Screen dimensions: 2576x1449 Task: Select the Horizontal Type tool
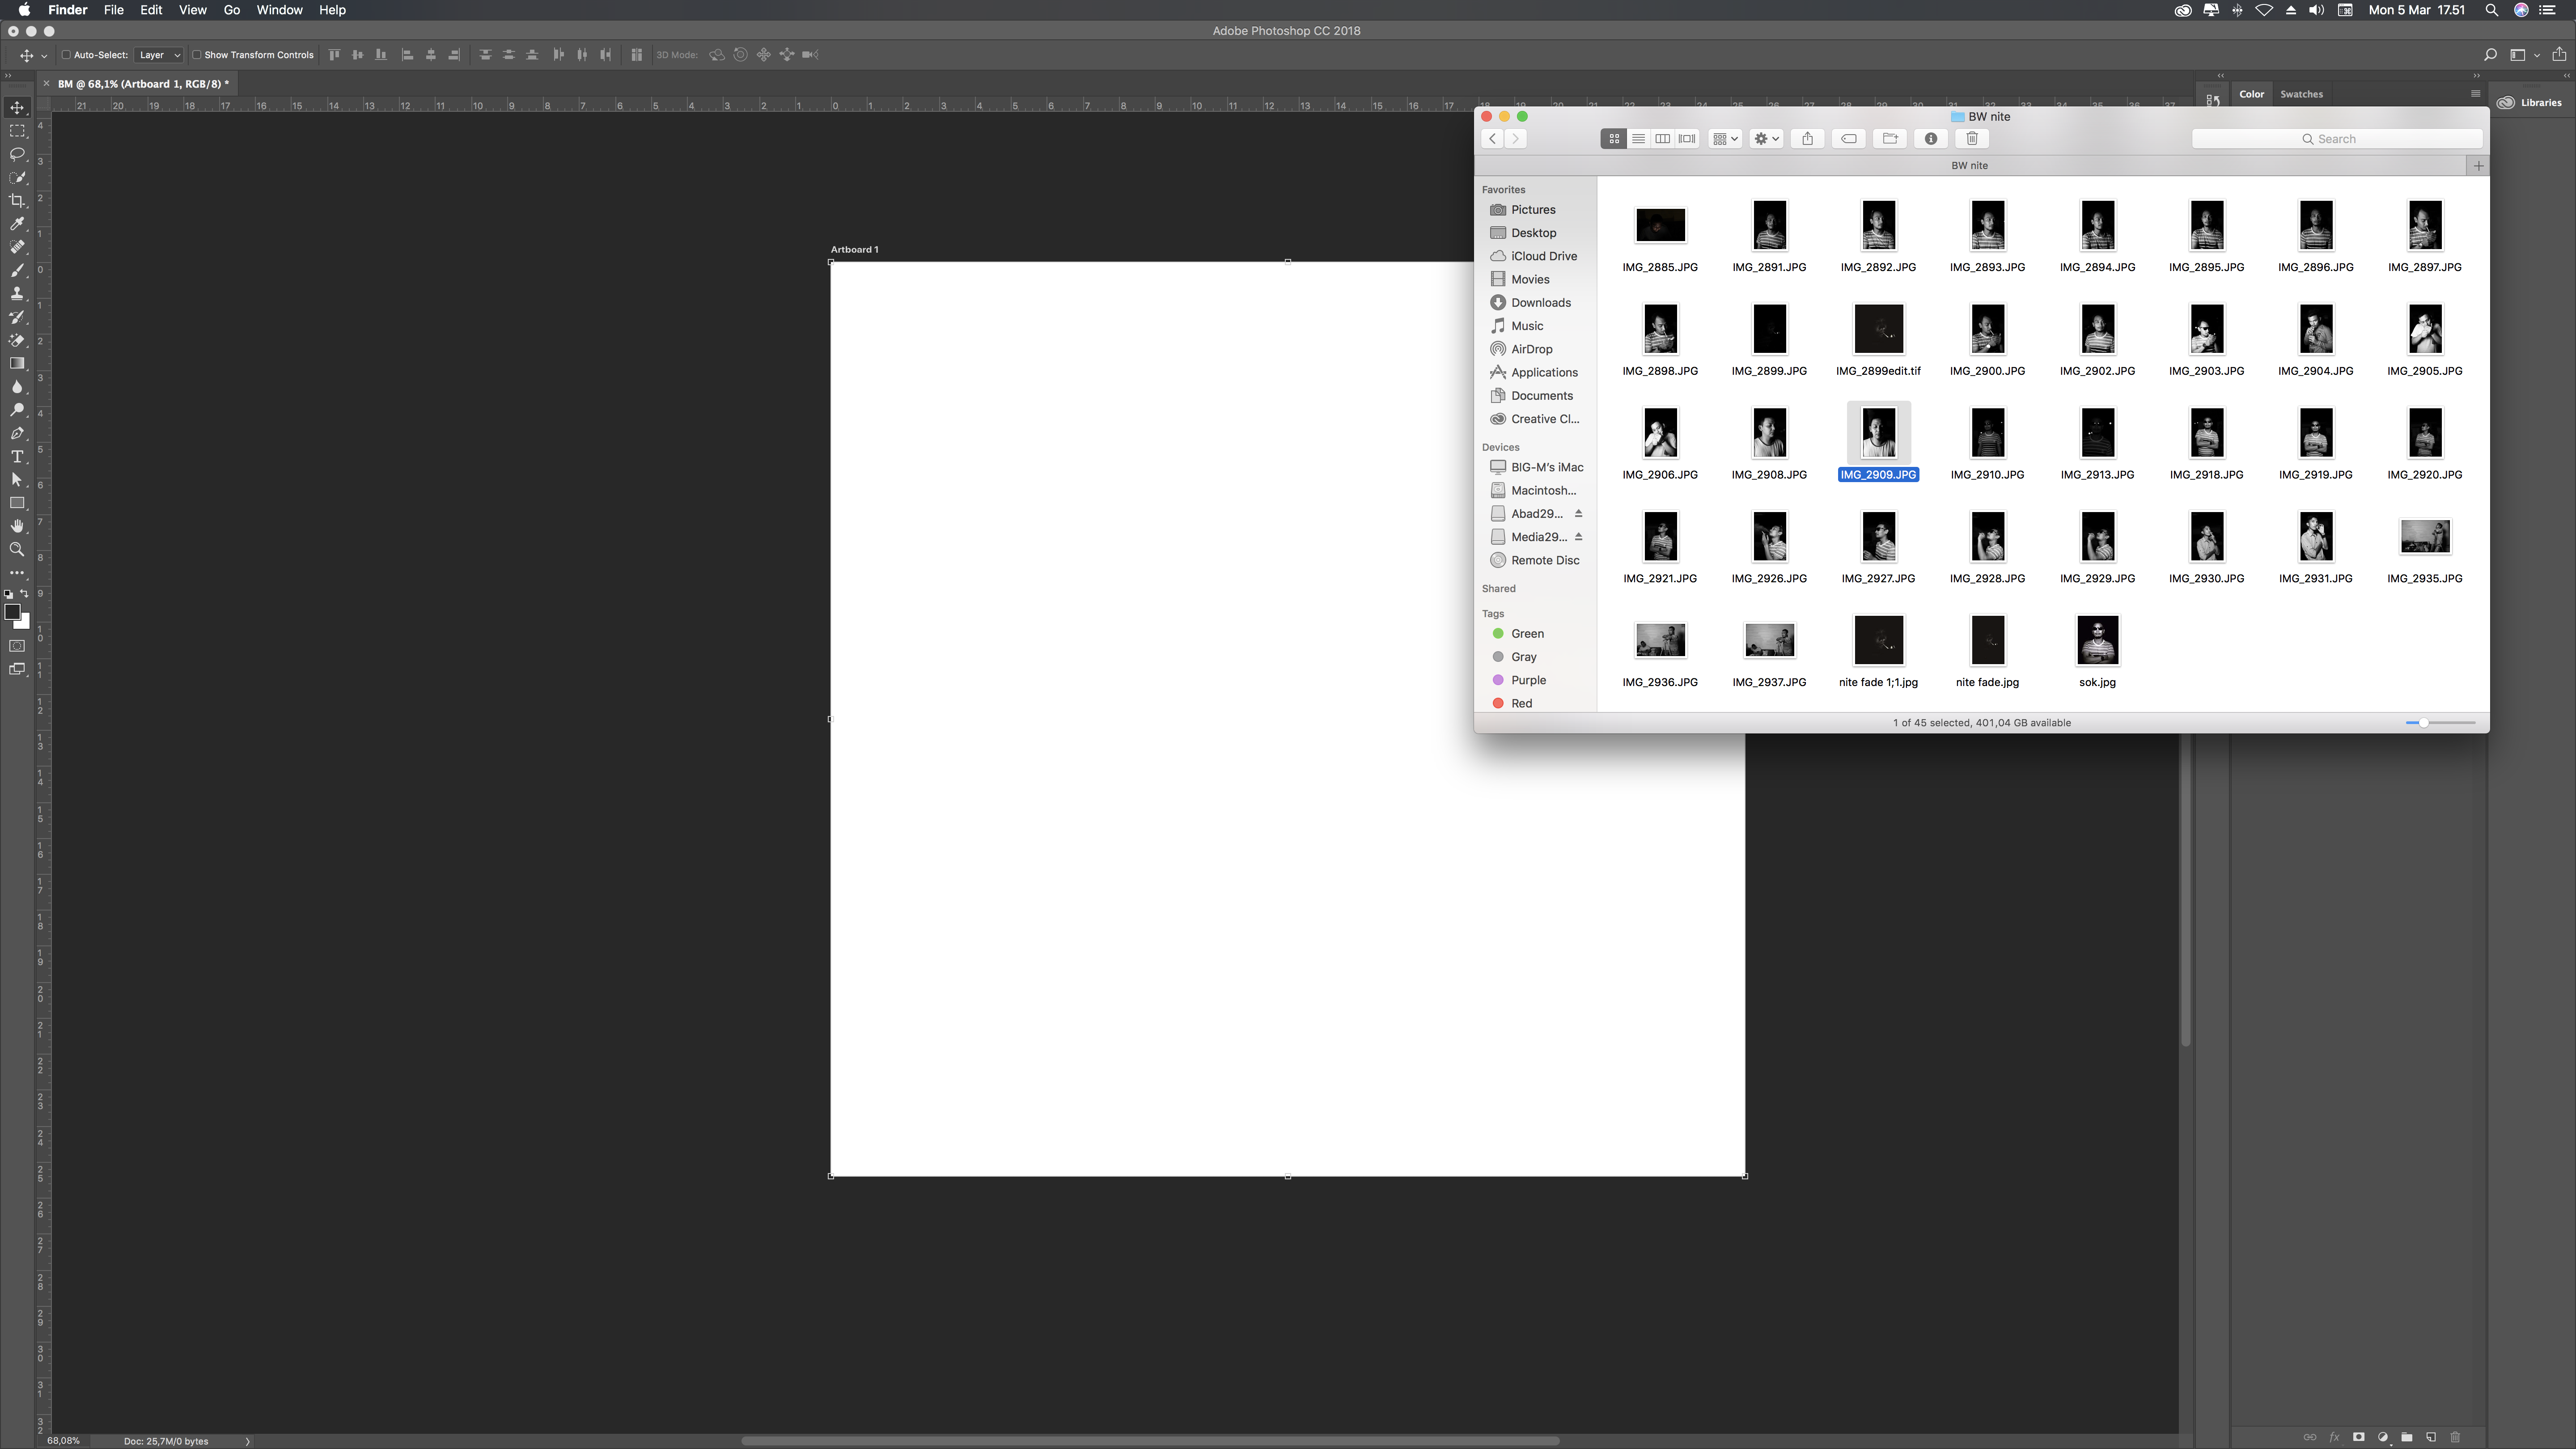coord(17,457)
